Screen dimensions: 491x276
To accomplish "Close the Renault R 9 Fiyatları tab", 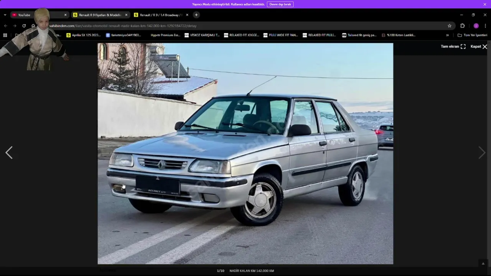I will point(126,15).
